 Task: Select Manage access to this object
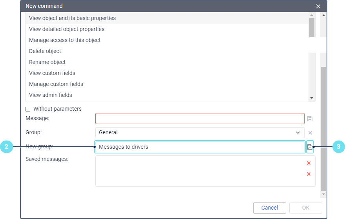(65, 40)
